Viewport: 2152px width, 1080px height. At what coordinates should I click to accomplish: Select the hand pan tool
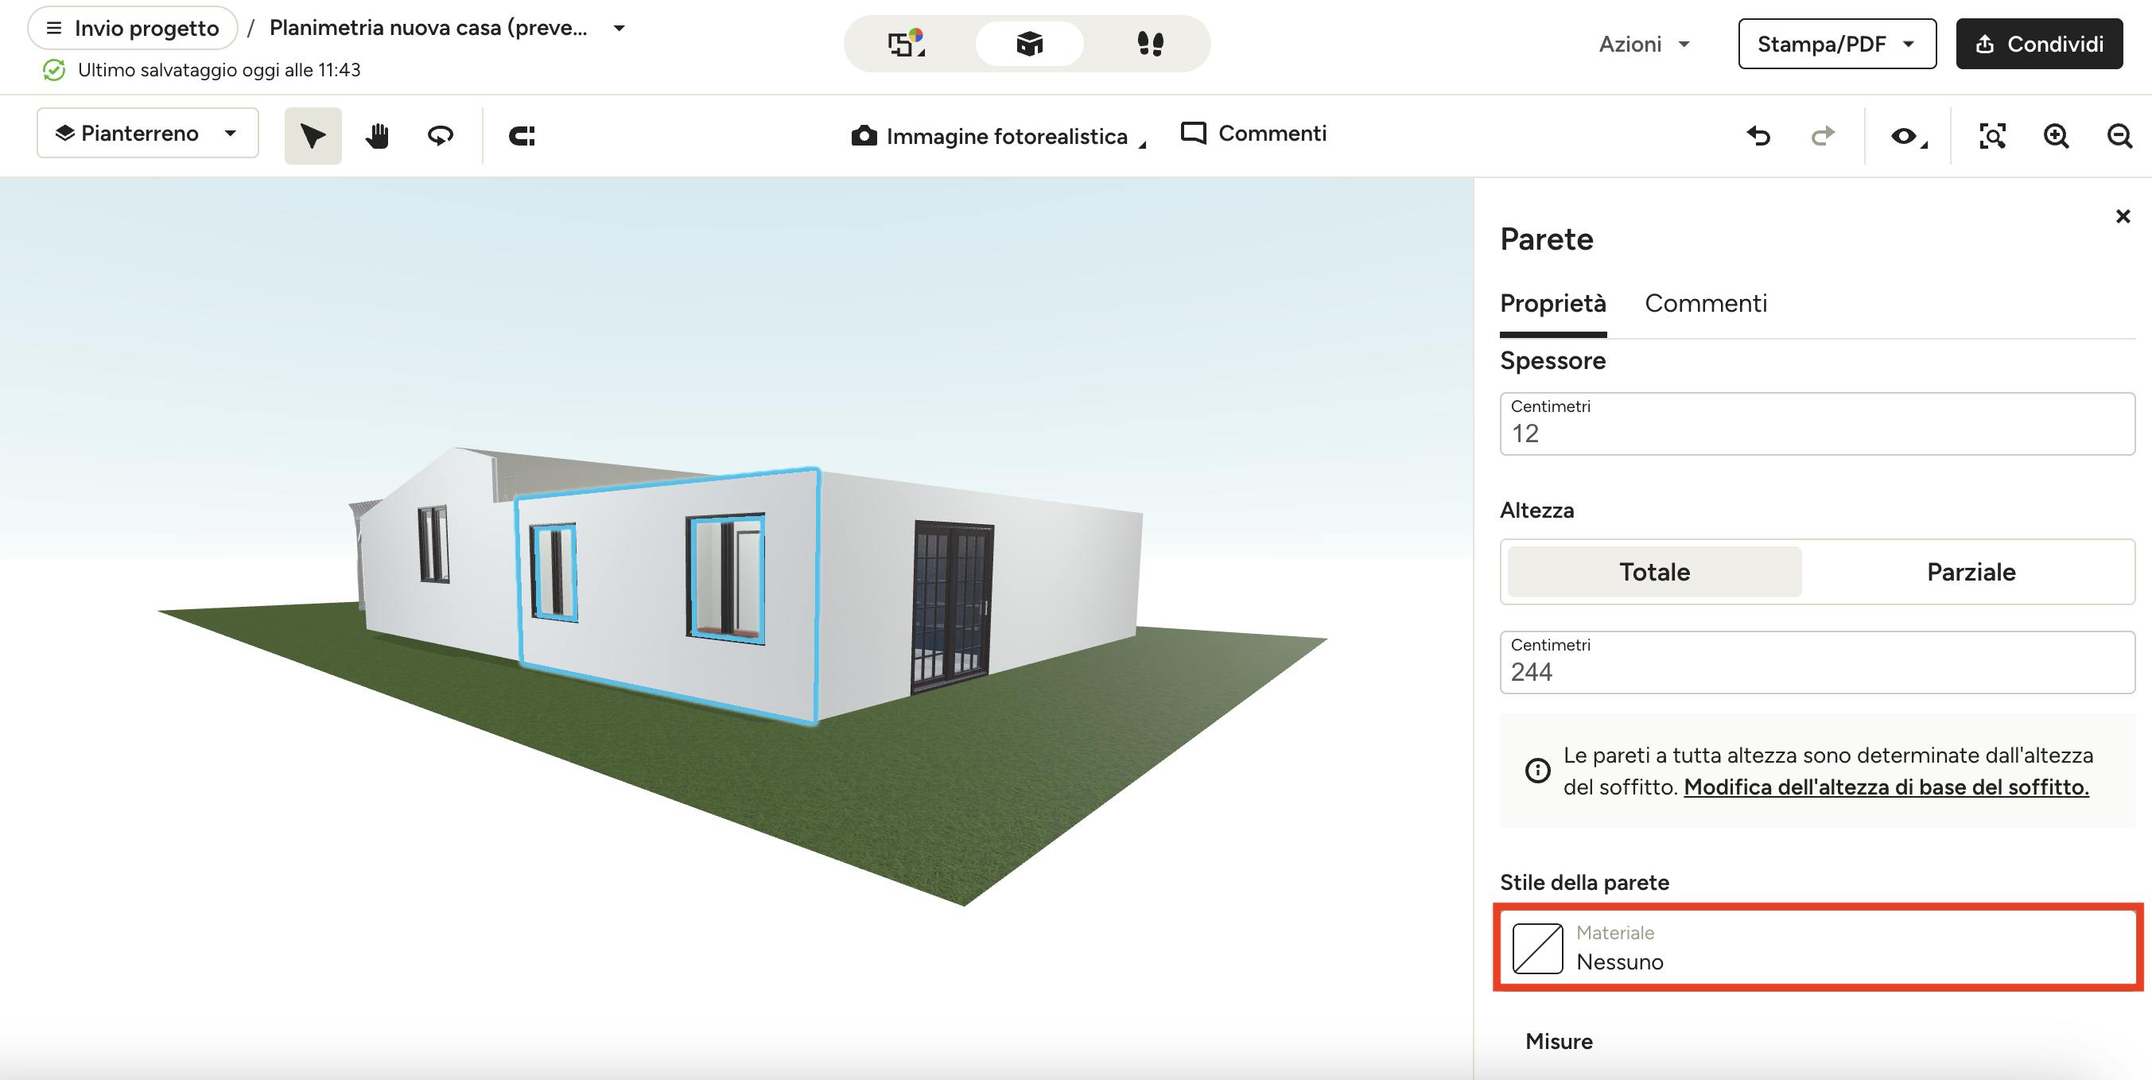coord(378,136)
